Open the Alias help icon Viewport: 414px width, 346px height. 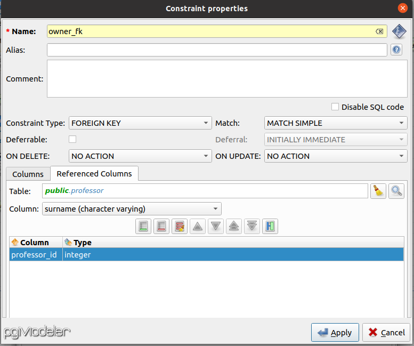396,50
